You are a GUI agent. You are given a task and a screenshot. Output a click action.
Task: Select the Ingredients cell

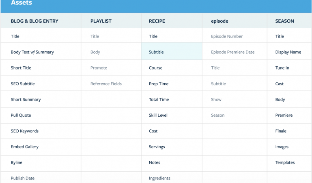click(172, 178)
